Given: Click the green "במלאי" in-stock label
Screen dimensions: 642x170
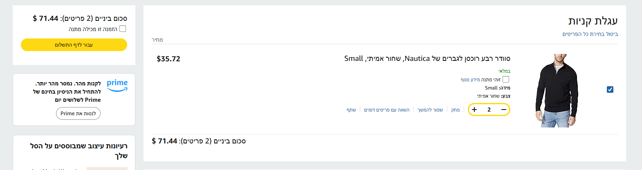Looking at the screenshot, I should coord(504,71).
